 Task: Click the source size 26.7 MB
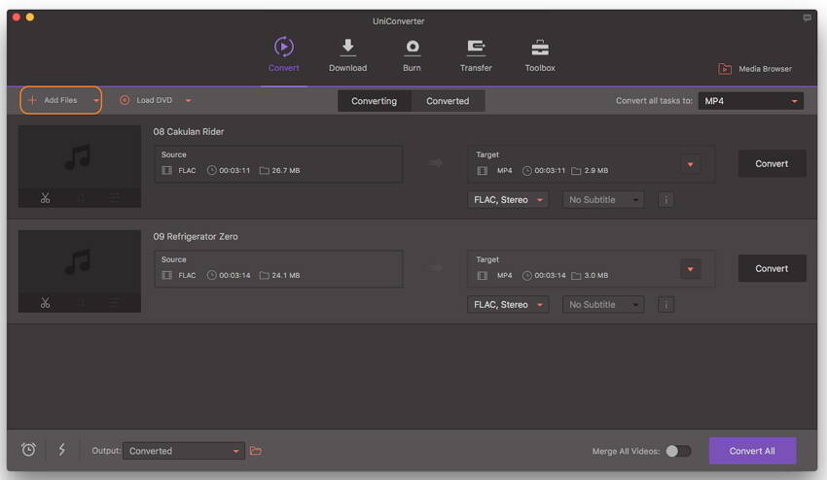pyautogui.click(x=285, y=171)
